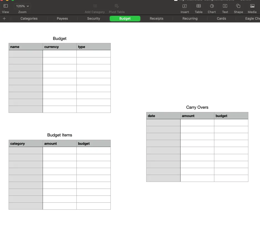
Task: Open the Chart toolbar icon
Action: click(x=212, y=6)
